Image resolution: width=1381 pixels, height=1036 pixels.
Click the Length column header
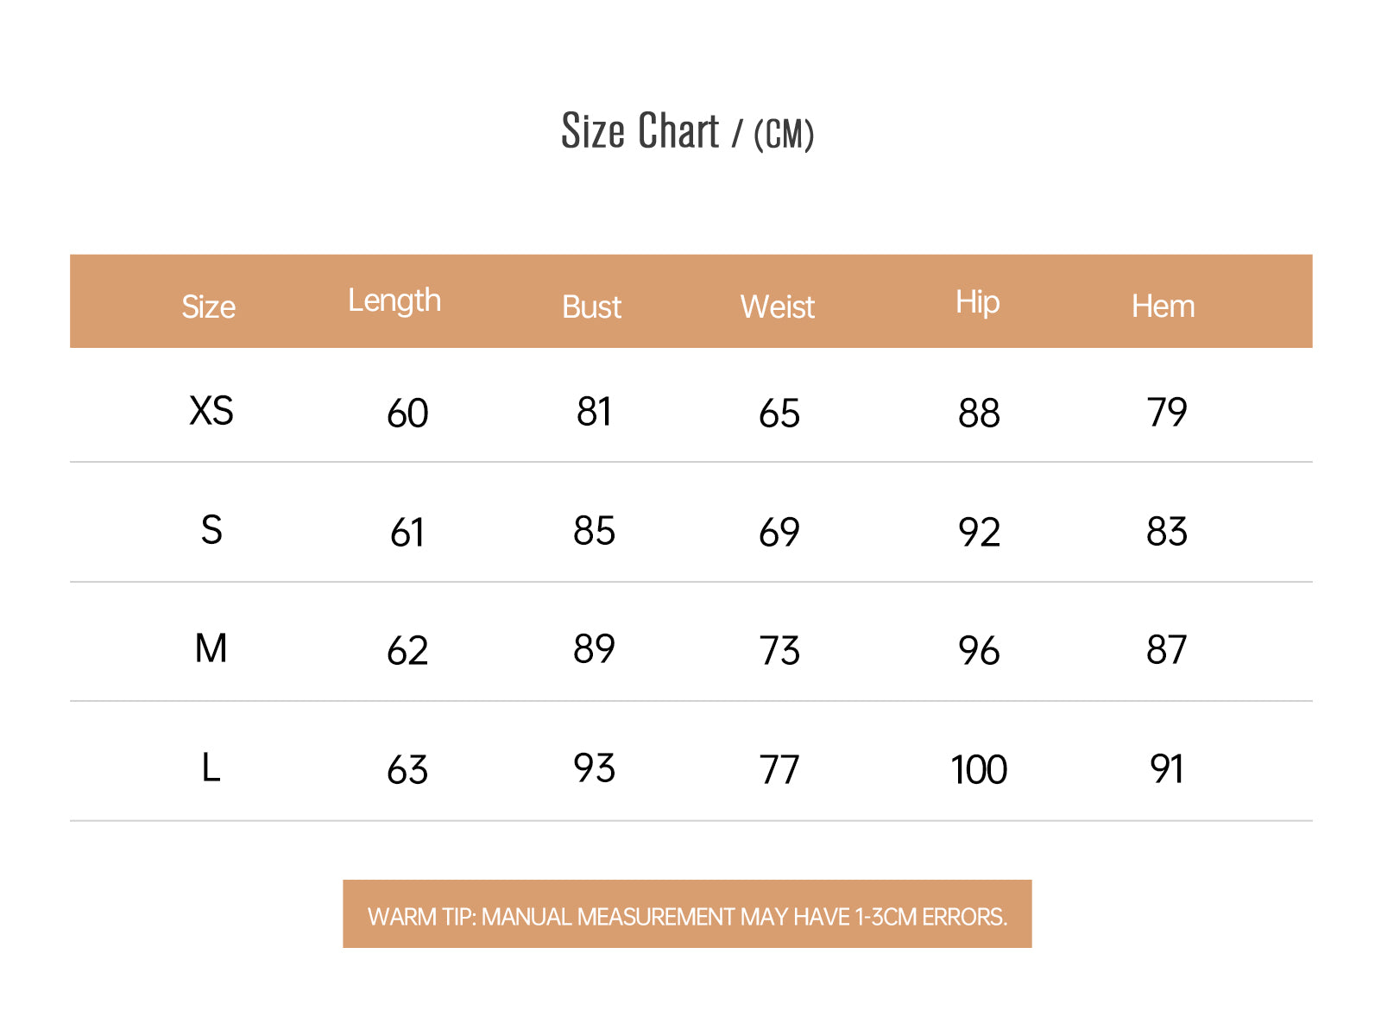394,300
